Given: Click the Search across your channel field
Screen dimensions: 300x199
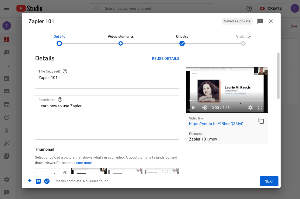Looking at the screenshot, I should click(x=151, y=8).
